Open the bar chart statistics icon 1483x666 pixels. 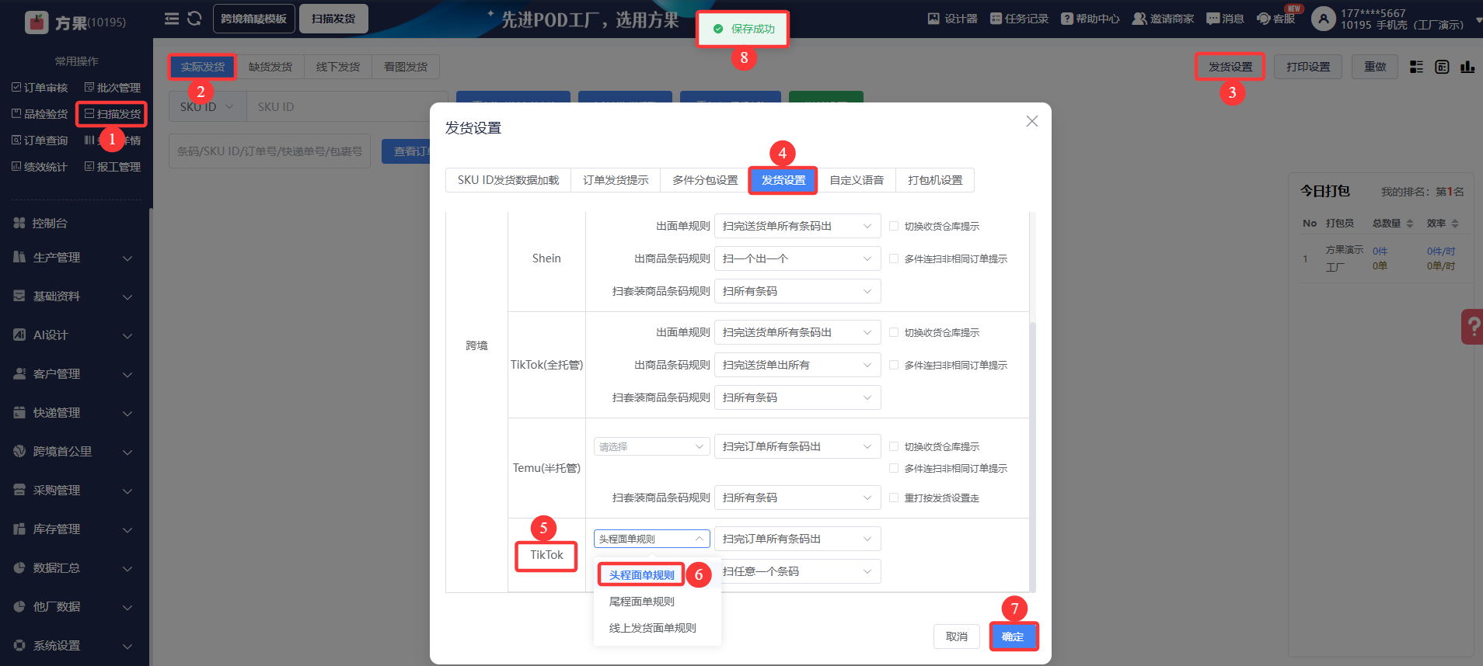[1467, 67]
